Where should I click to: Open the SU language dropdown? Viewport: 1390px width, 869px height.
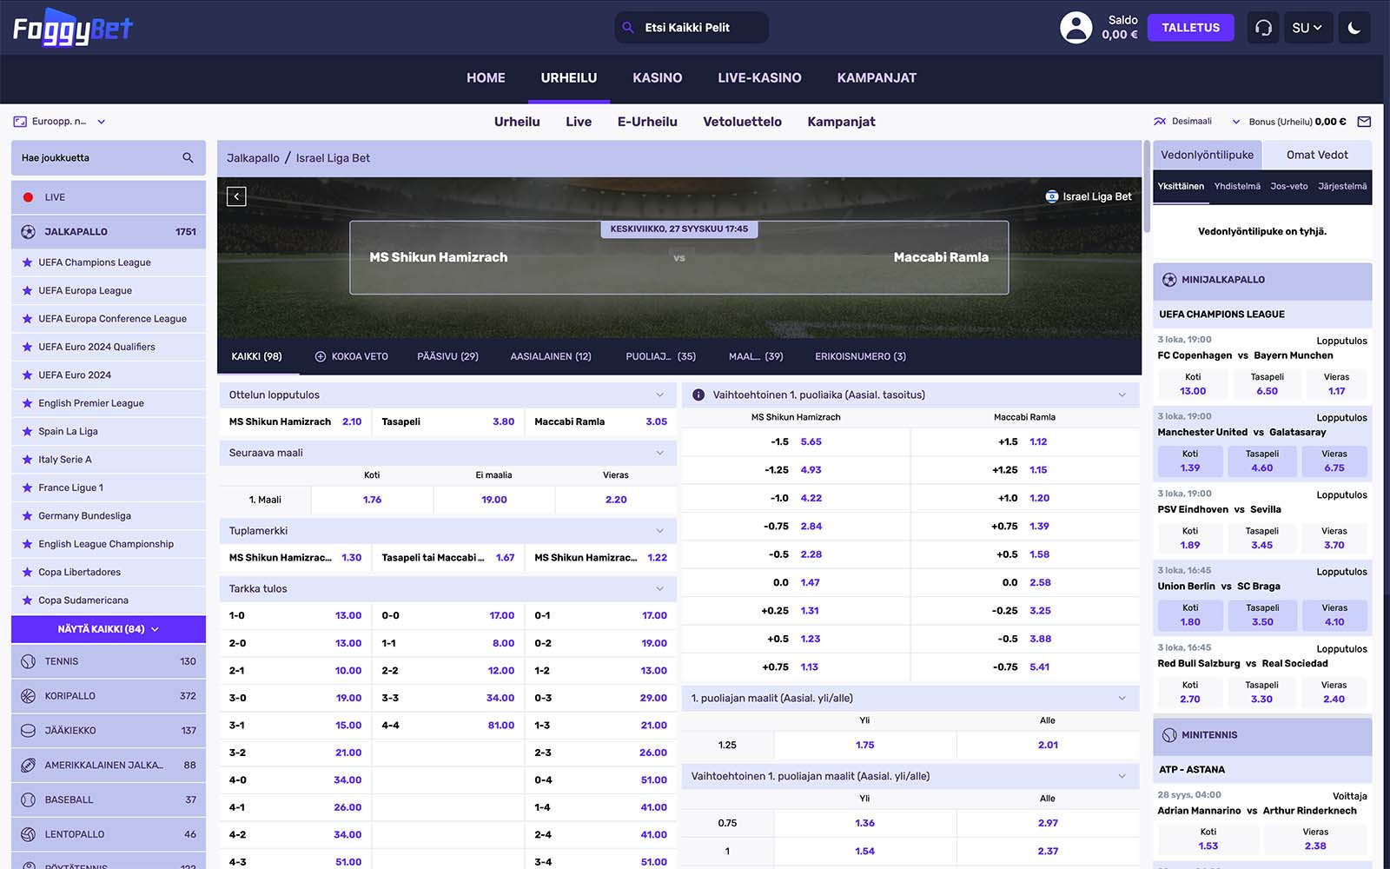[x=1306, y=28]
